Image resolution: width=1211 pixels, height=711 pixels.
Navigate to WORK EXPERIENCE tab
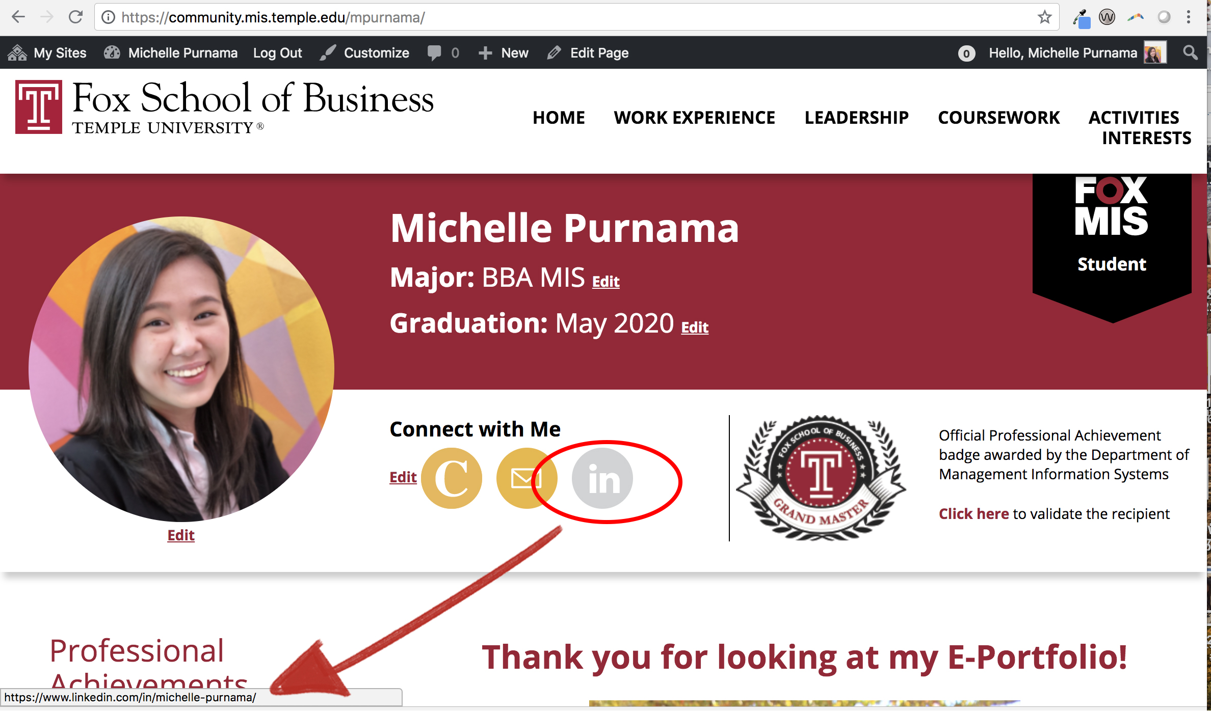694,118
